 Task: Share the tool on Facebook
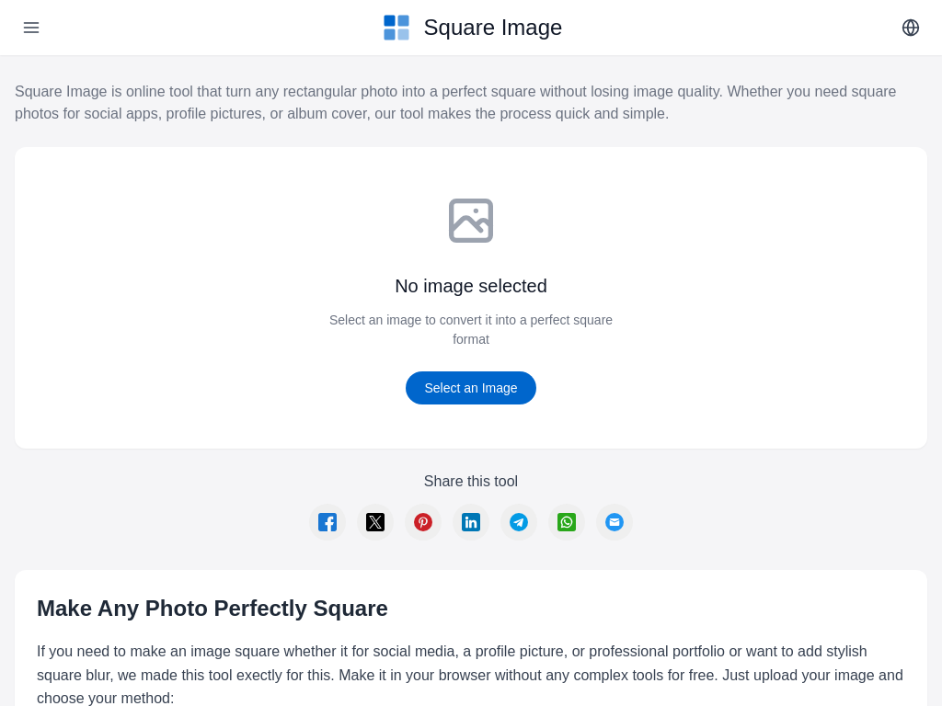click(327, 522)
